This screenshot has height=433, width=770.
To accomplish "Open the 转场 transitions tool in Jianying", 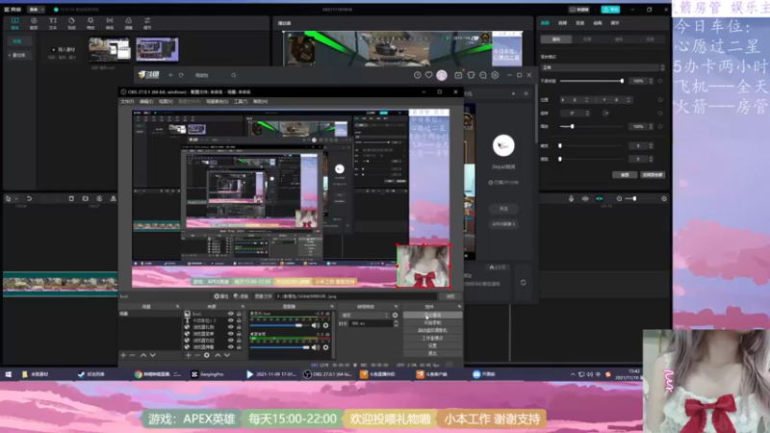I will (x=110, y=23).
